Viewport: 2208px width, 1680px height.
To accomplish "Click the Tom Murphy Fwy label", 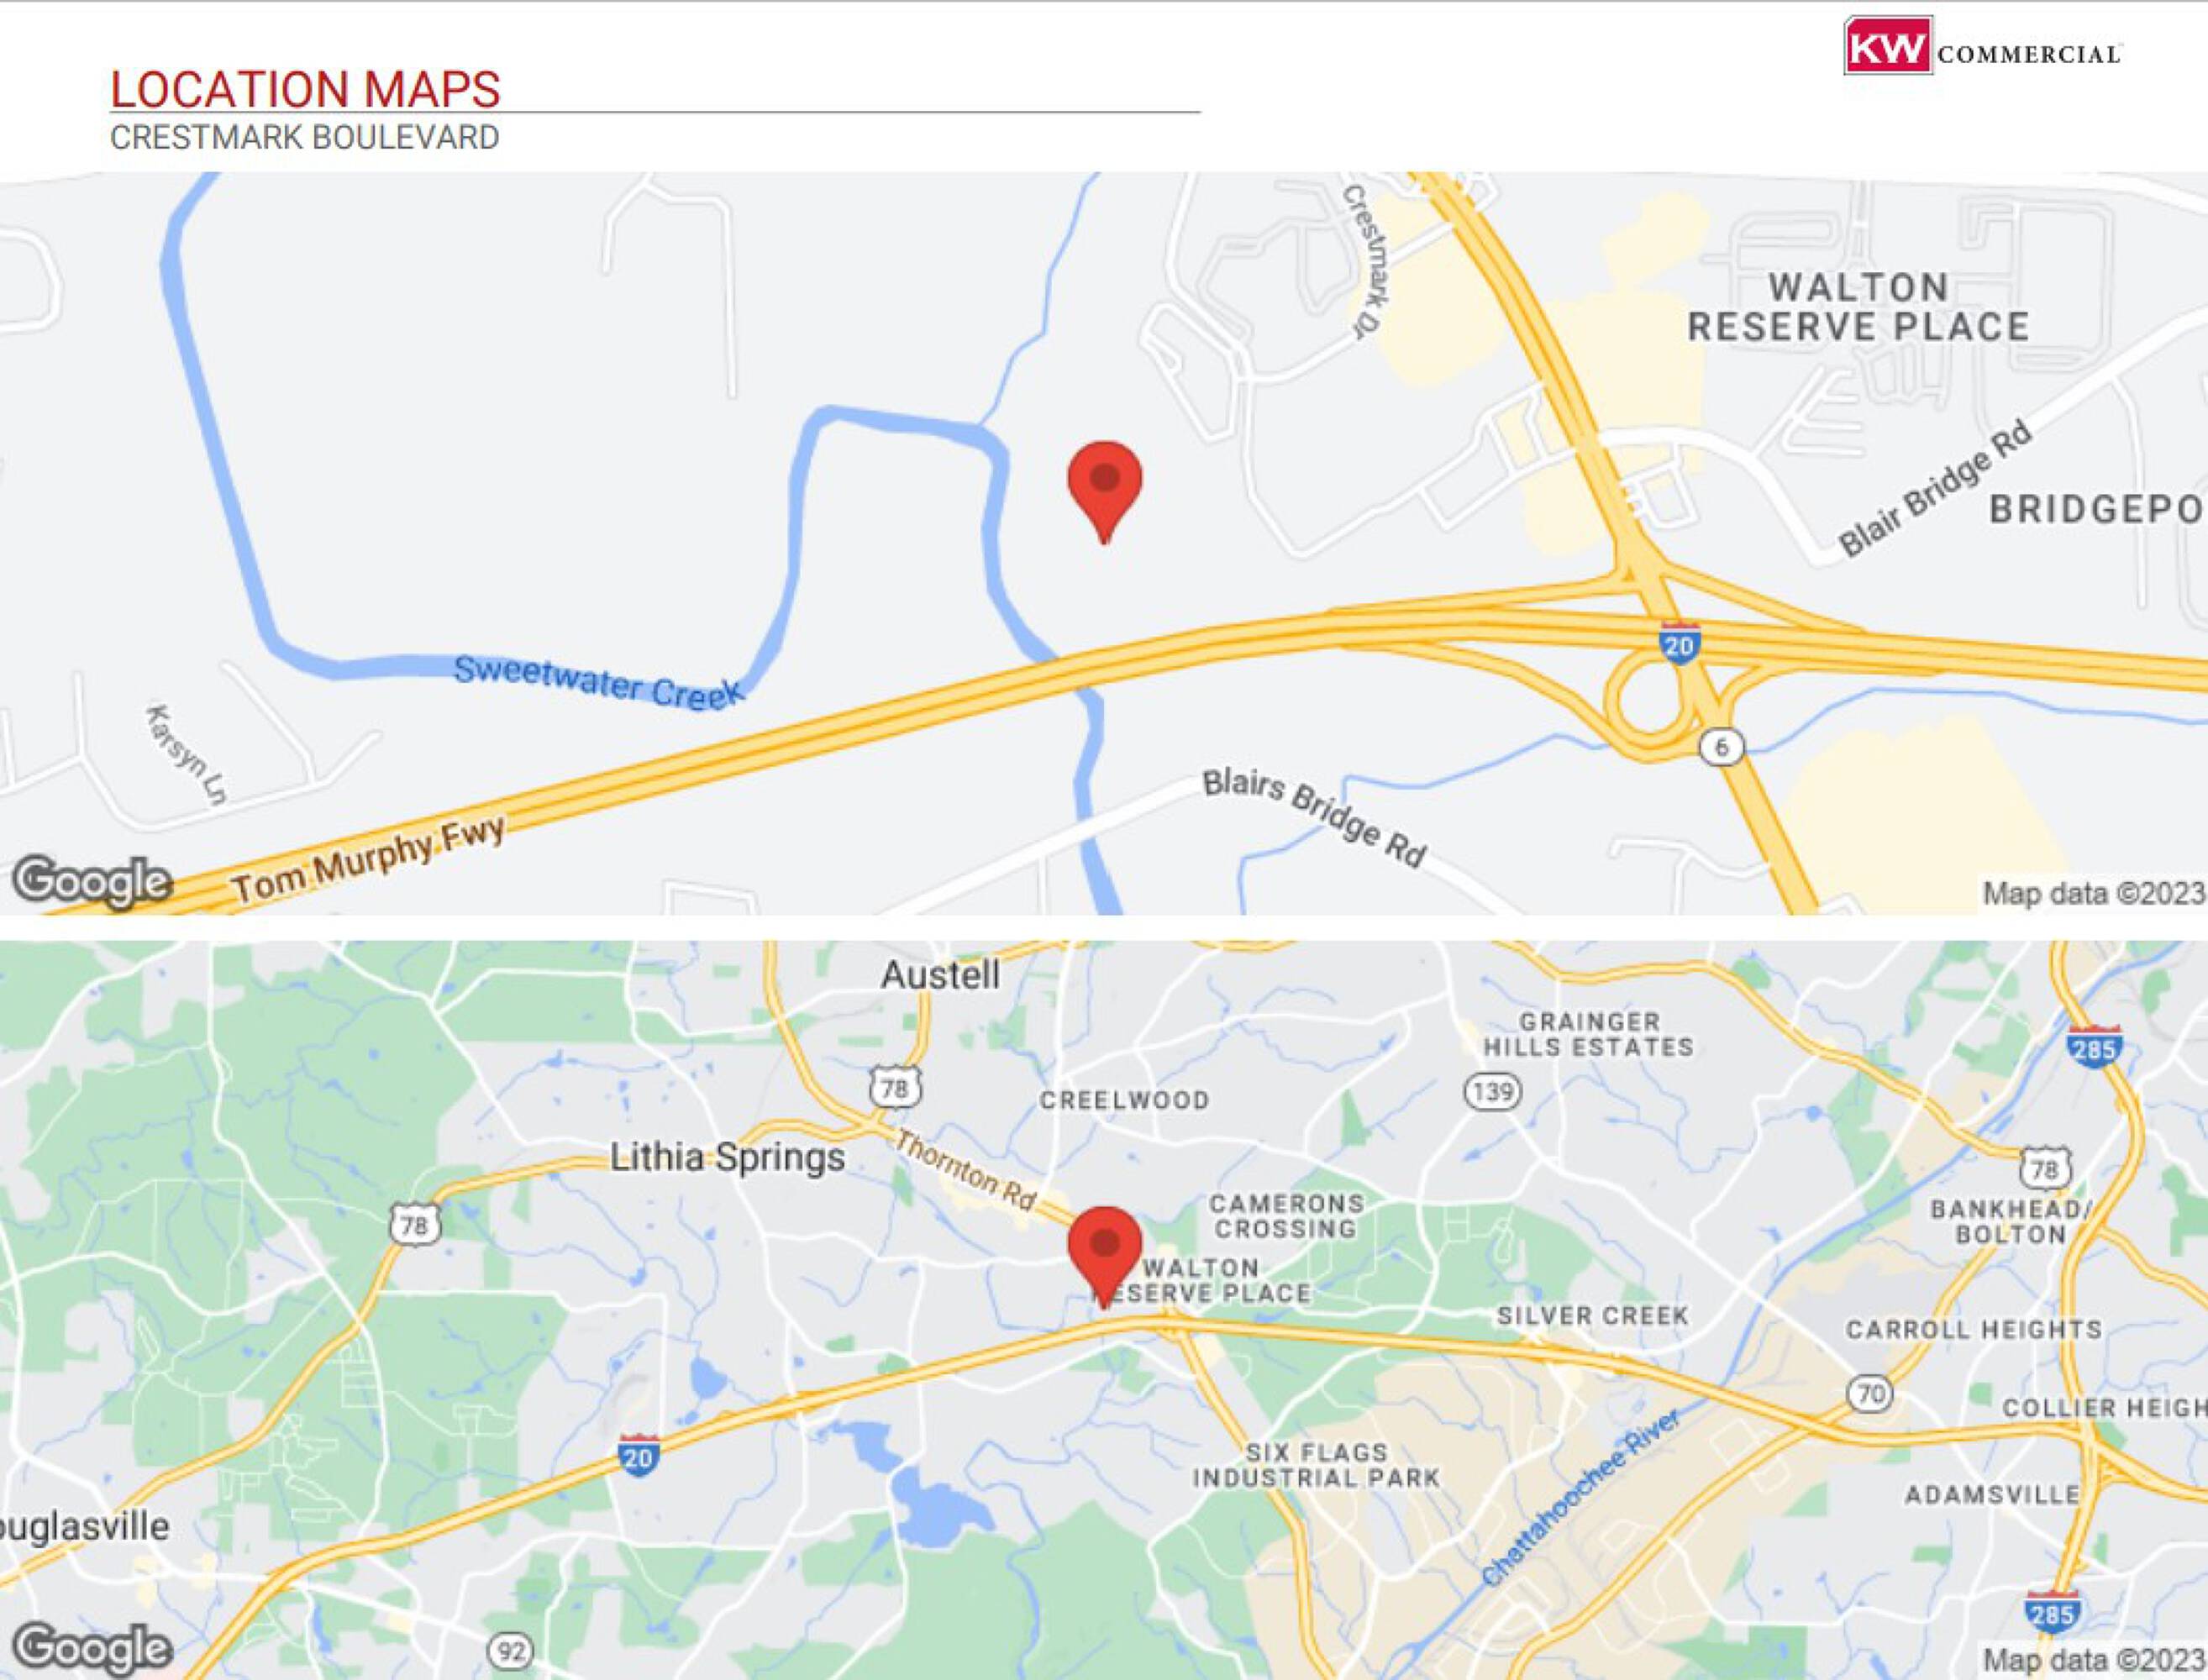I will point(369,858).
